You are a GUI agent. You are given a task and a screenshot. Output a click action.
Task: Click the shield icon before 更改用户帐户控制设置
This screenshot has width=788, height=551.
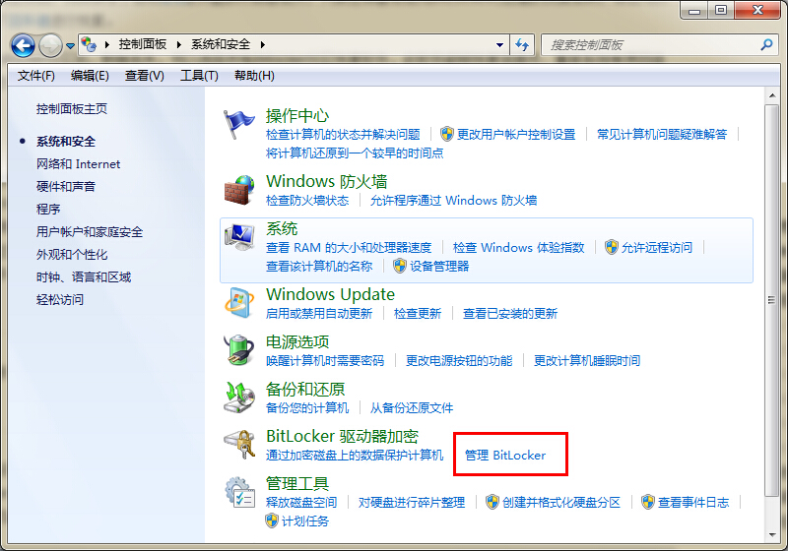pyautogui.click(x=447, y=134)
